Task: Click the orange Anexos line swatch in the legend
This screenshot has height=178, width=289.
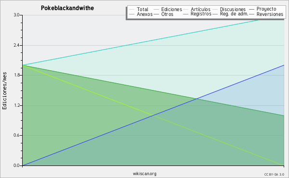Action: click(x=132, y=14)
